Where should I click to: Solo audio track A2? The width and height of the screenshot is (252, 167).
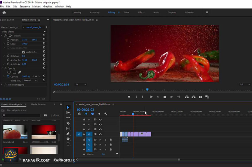(106, 145)
